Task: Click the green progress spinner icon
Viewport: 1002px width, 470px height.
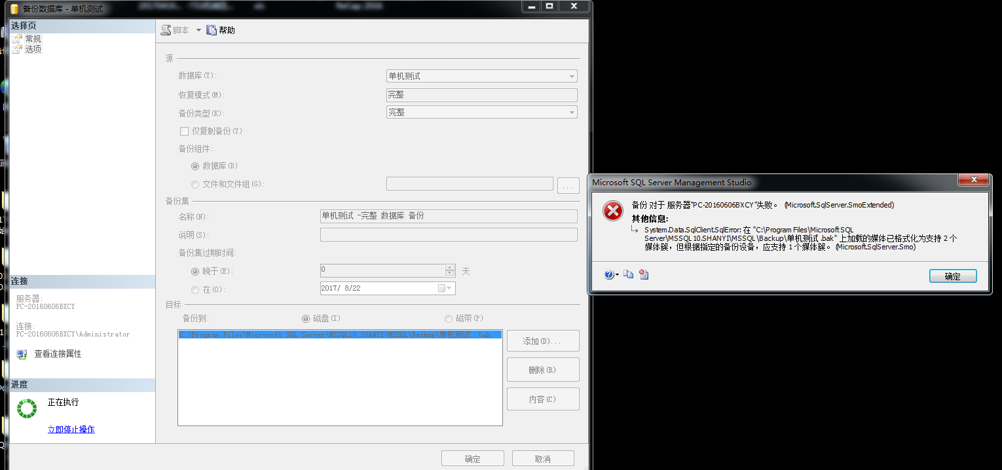Action: (27, 408)
